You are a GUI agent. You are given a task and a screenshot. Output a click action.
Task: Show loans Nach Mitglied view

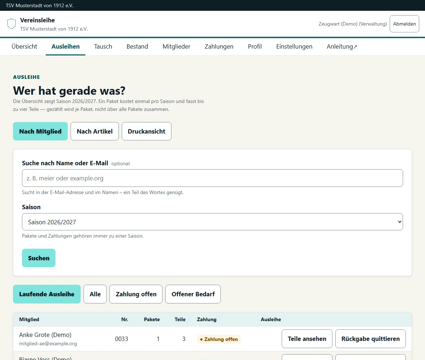tap(40, 131)
